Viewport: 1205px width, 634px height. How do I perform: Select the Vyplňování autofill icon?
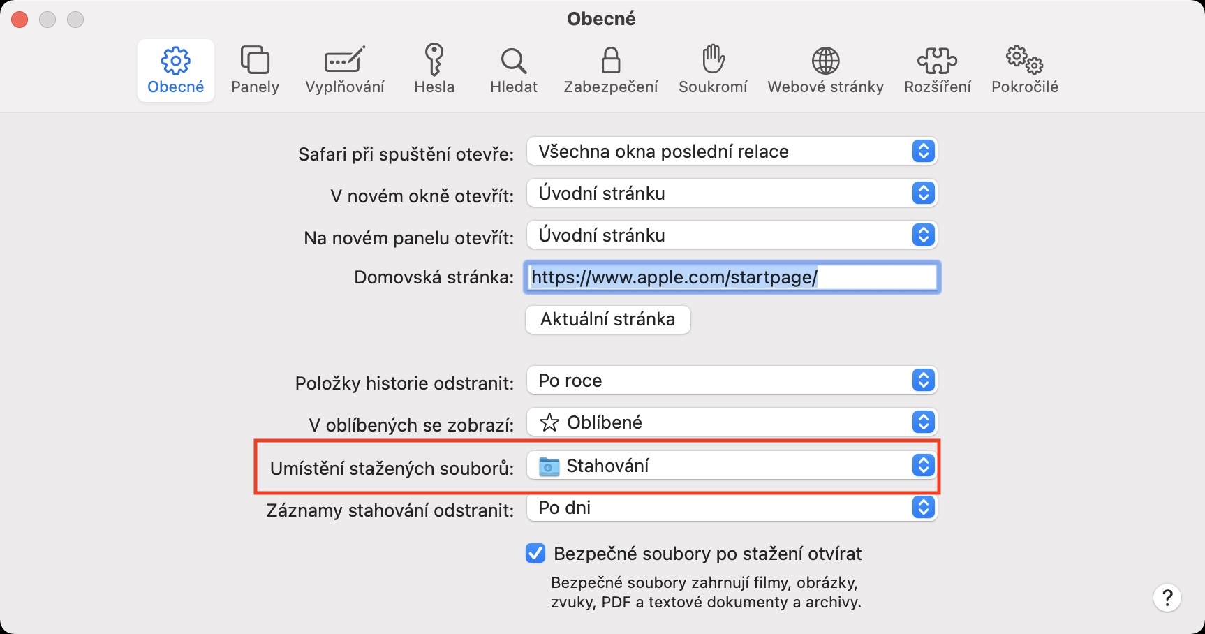click(345, 61)
